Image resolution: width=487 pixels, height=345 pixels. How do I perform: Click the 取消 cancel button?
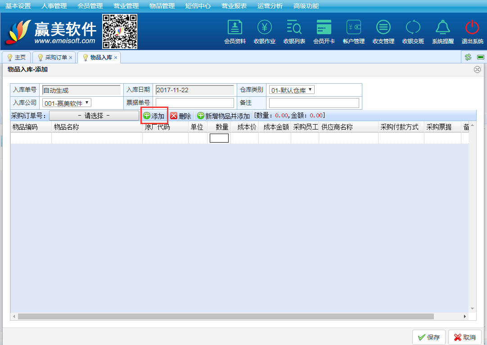[465, 337]
